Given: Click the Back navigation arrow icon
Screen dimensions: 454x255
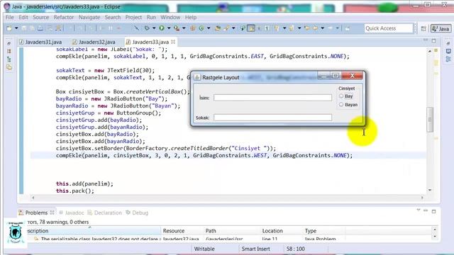Looking at the screenshot, I should click(x=315, y=28).
